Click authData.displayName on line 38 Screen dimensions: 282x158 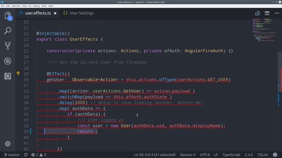point(195,126)
